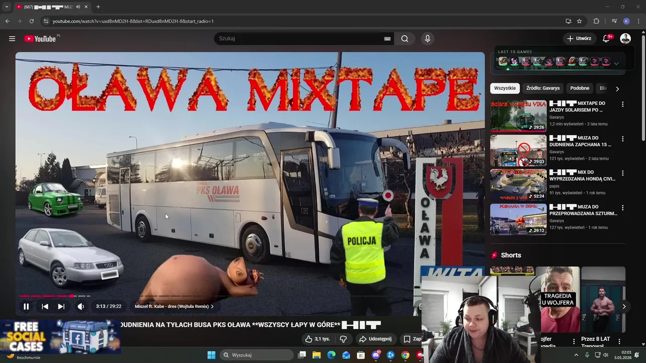646x363 pixels.
Task: Open options for MIX DO WYPRZEDZANIA HONDĄ
Action: click(x=622, y=173)
